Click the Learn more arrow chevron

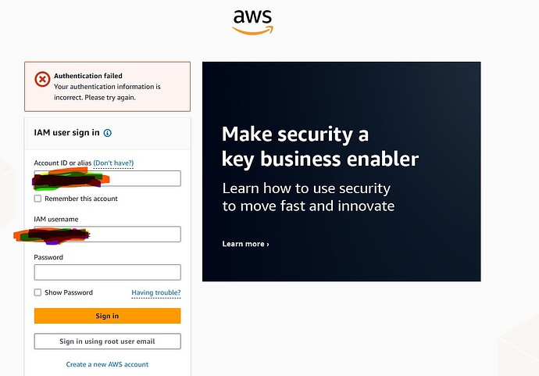268,244
